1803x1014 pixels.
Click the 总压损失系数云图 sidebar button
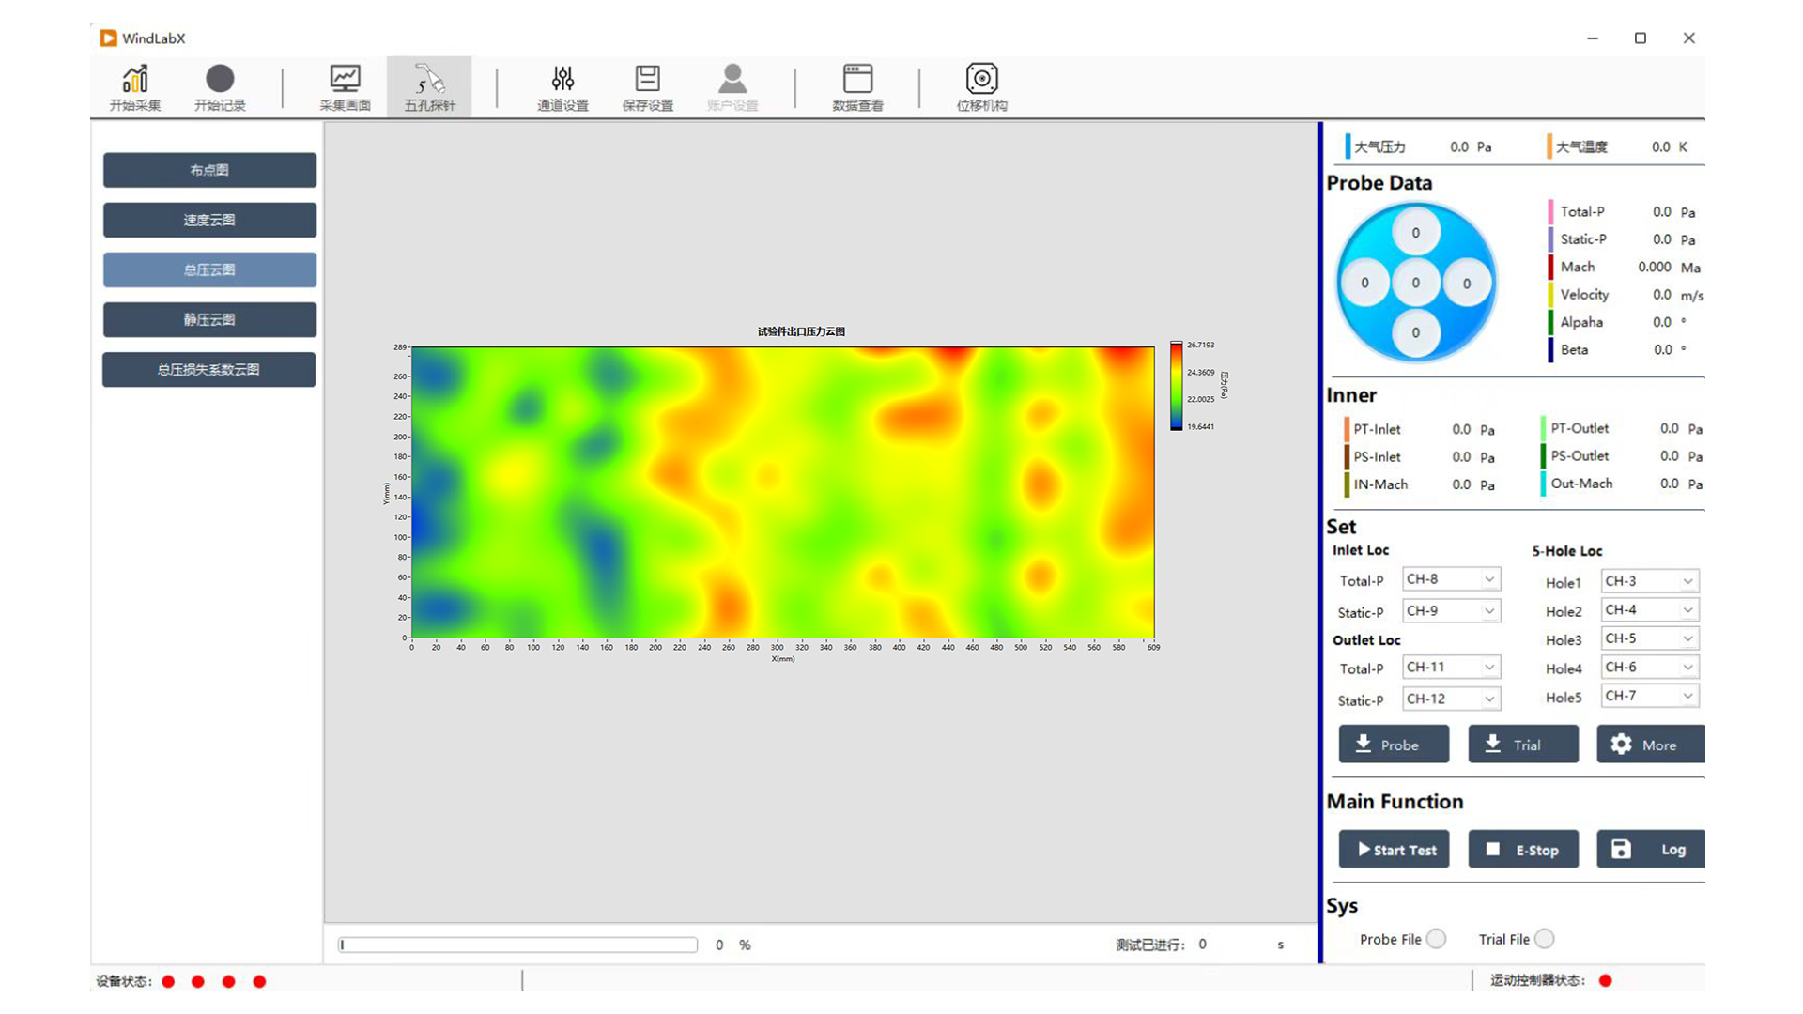coord(207,369)
